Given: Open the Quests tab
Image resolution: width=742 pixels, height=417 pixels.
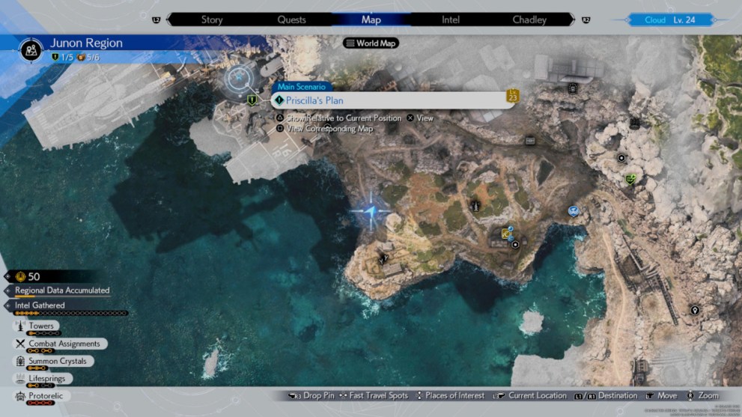Looking at the screenshot, I should tap(291, 19).
